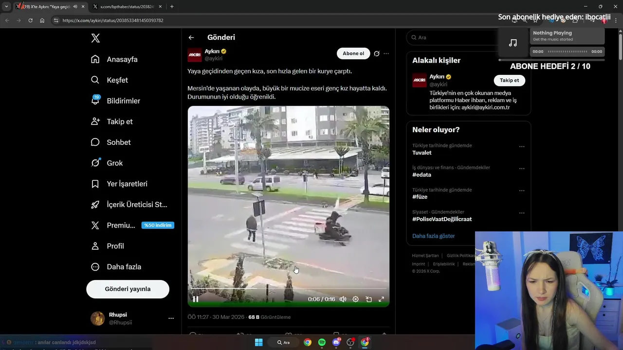Open the post's more options ellipsis
The height and width of the screenshot is (350, 623).
click(x=386, y=53)
